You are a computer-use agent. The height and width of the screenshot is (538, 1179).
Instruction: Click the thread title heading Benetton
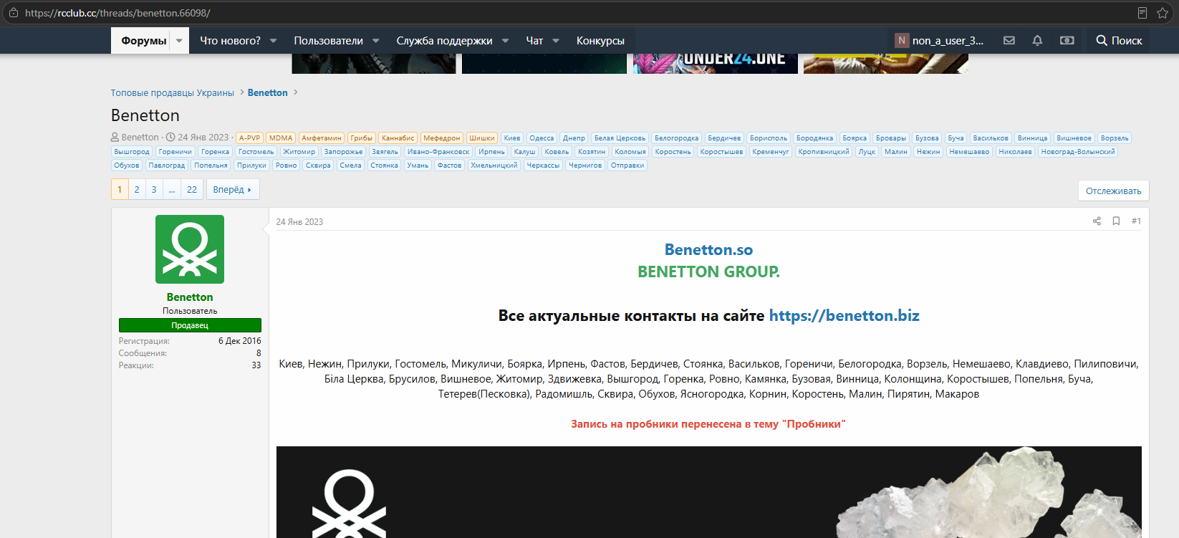click(145, 115)
